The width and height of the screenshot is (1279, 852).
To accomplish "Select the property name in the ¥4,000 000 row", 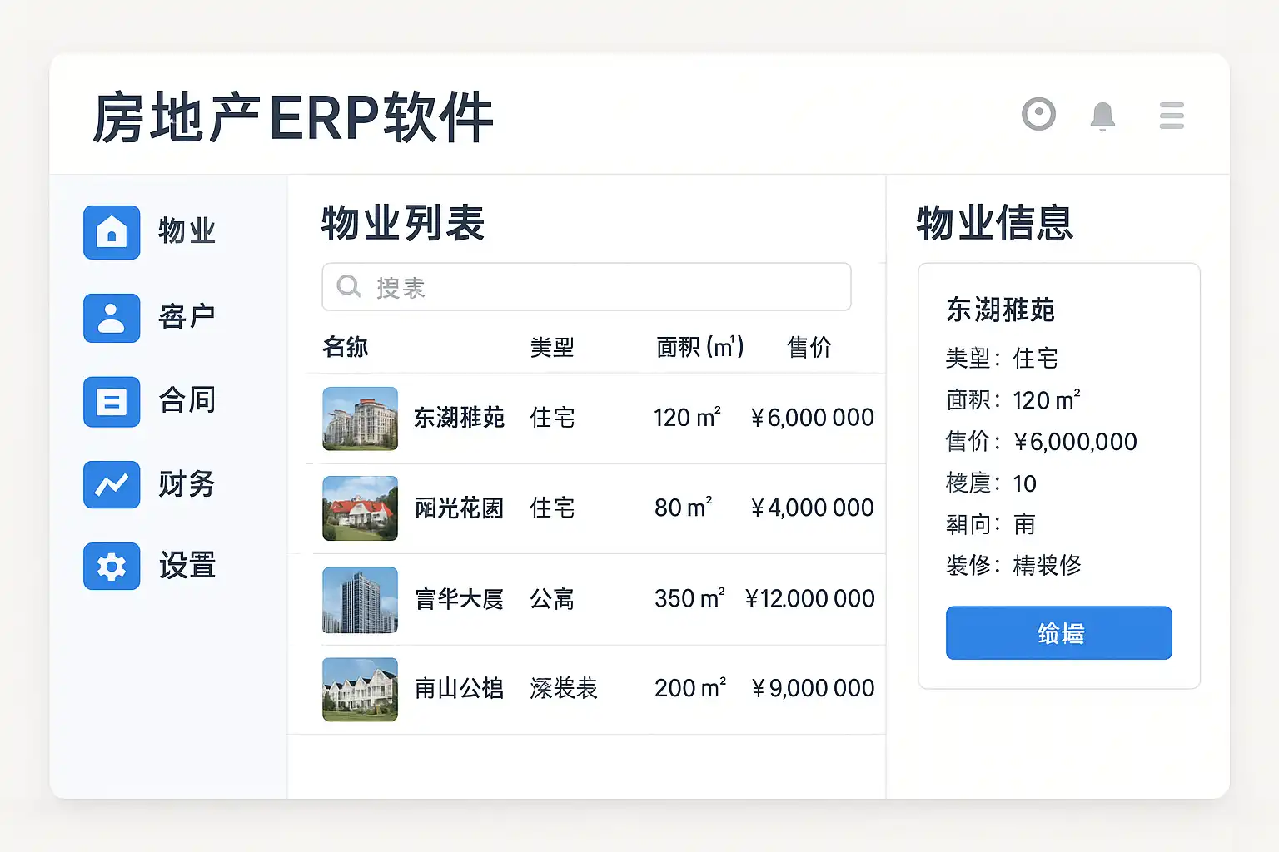I will (x=459, y=508).
